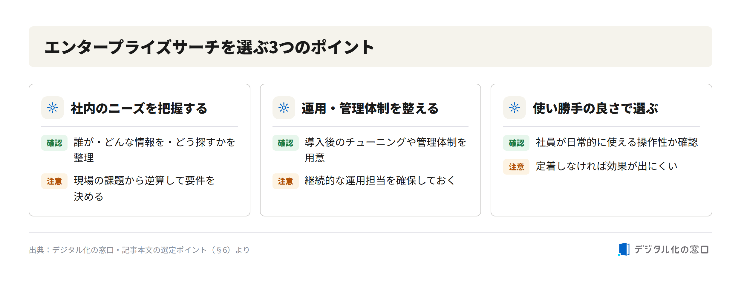This screenshot has height=284, width=741.
Task: Click the blue デジタル化の窓口 logo icon
Action: 624,249
